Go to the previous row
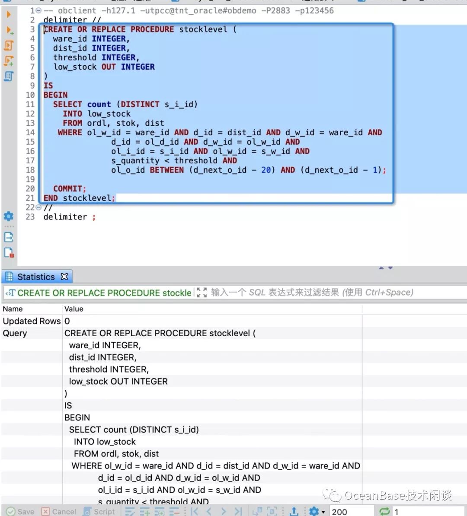 click(209, 511)
